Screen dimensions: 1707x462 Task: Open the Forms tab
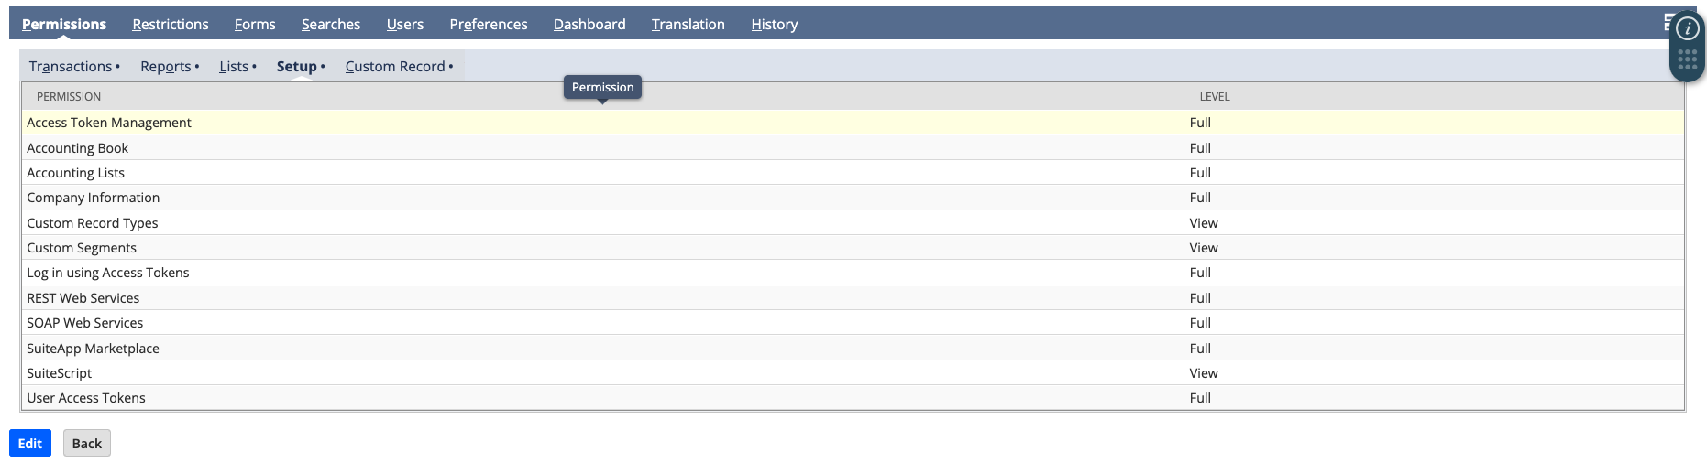tap(254, 25)
